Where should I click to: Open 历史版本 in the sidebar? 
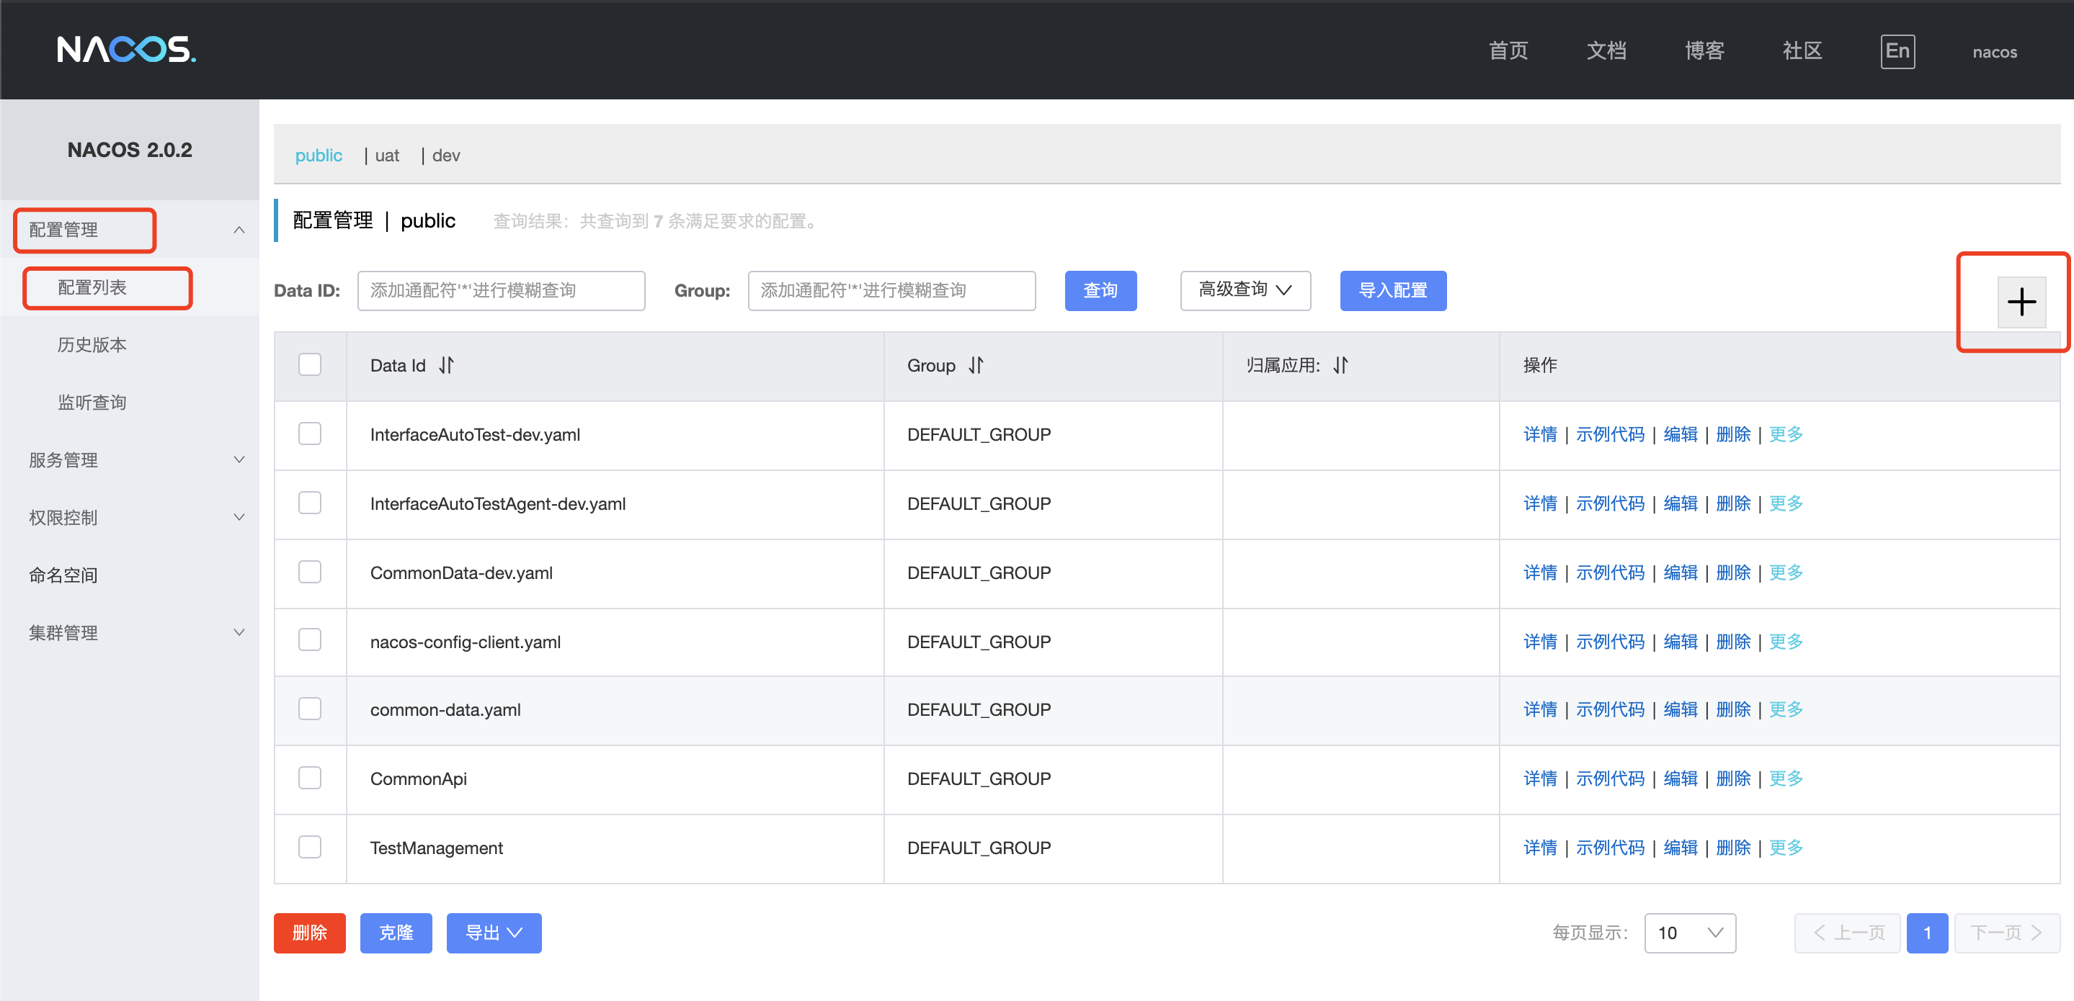click(x=92, y=345)
